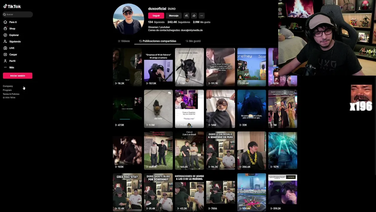Open the teal tunnel video with 157K views

pyautogui.click(x=283, y=150)
